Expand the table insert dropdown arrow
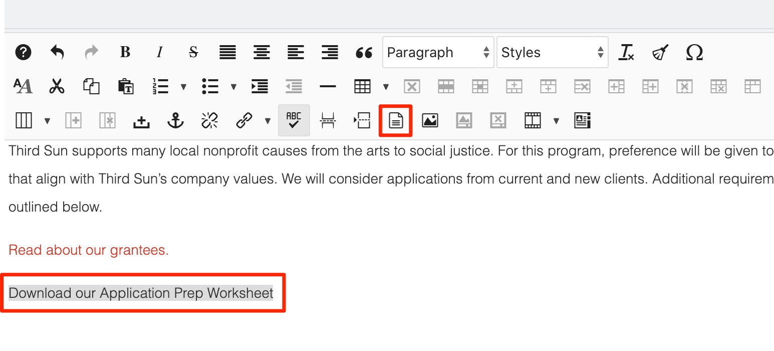This screenshot has height=351, width=774. [x=385, y=86]
